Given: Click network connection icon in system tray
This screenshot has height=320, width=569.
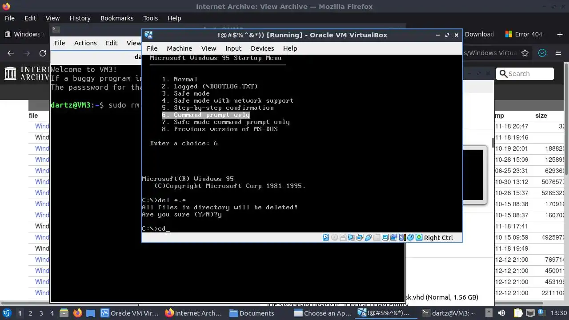Looking at the screenshot, I should [x=530, y=313].
